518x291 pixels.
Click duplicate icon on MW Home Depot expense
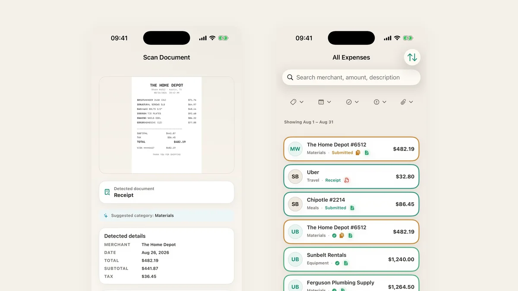(358, 153)
